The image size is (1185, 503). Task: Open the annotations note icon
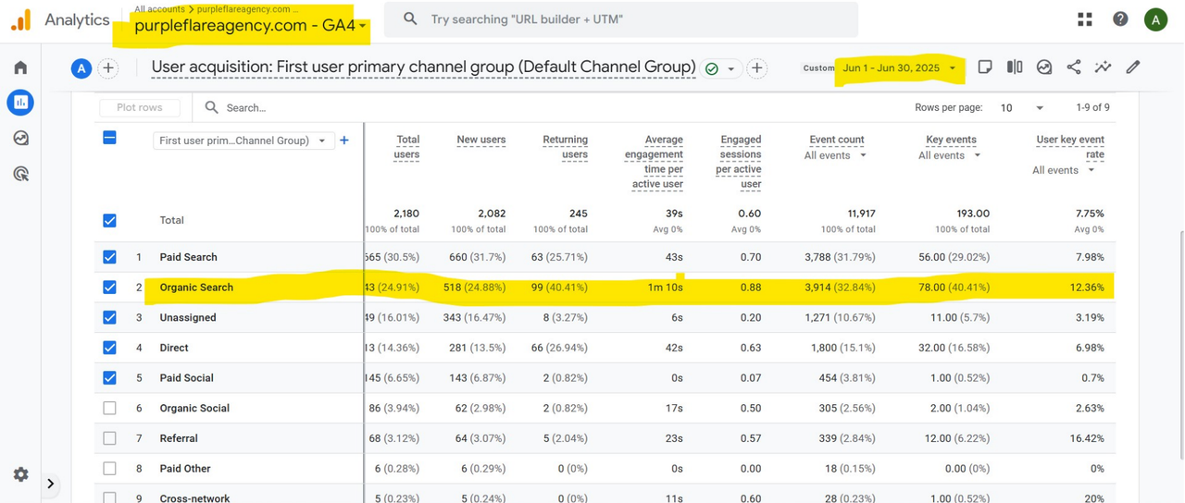click(x=985, y=67)
